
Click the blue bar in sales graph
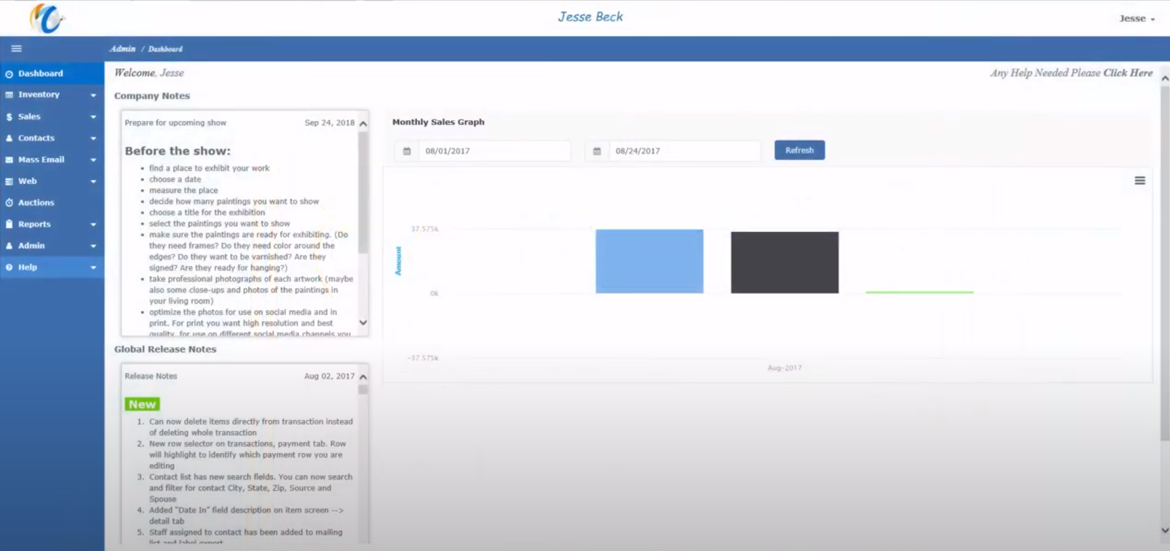click(x=649, y=261)
